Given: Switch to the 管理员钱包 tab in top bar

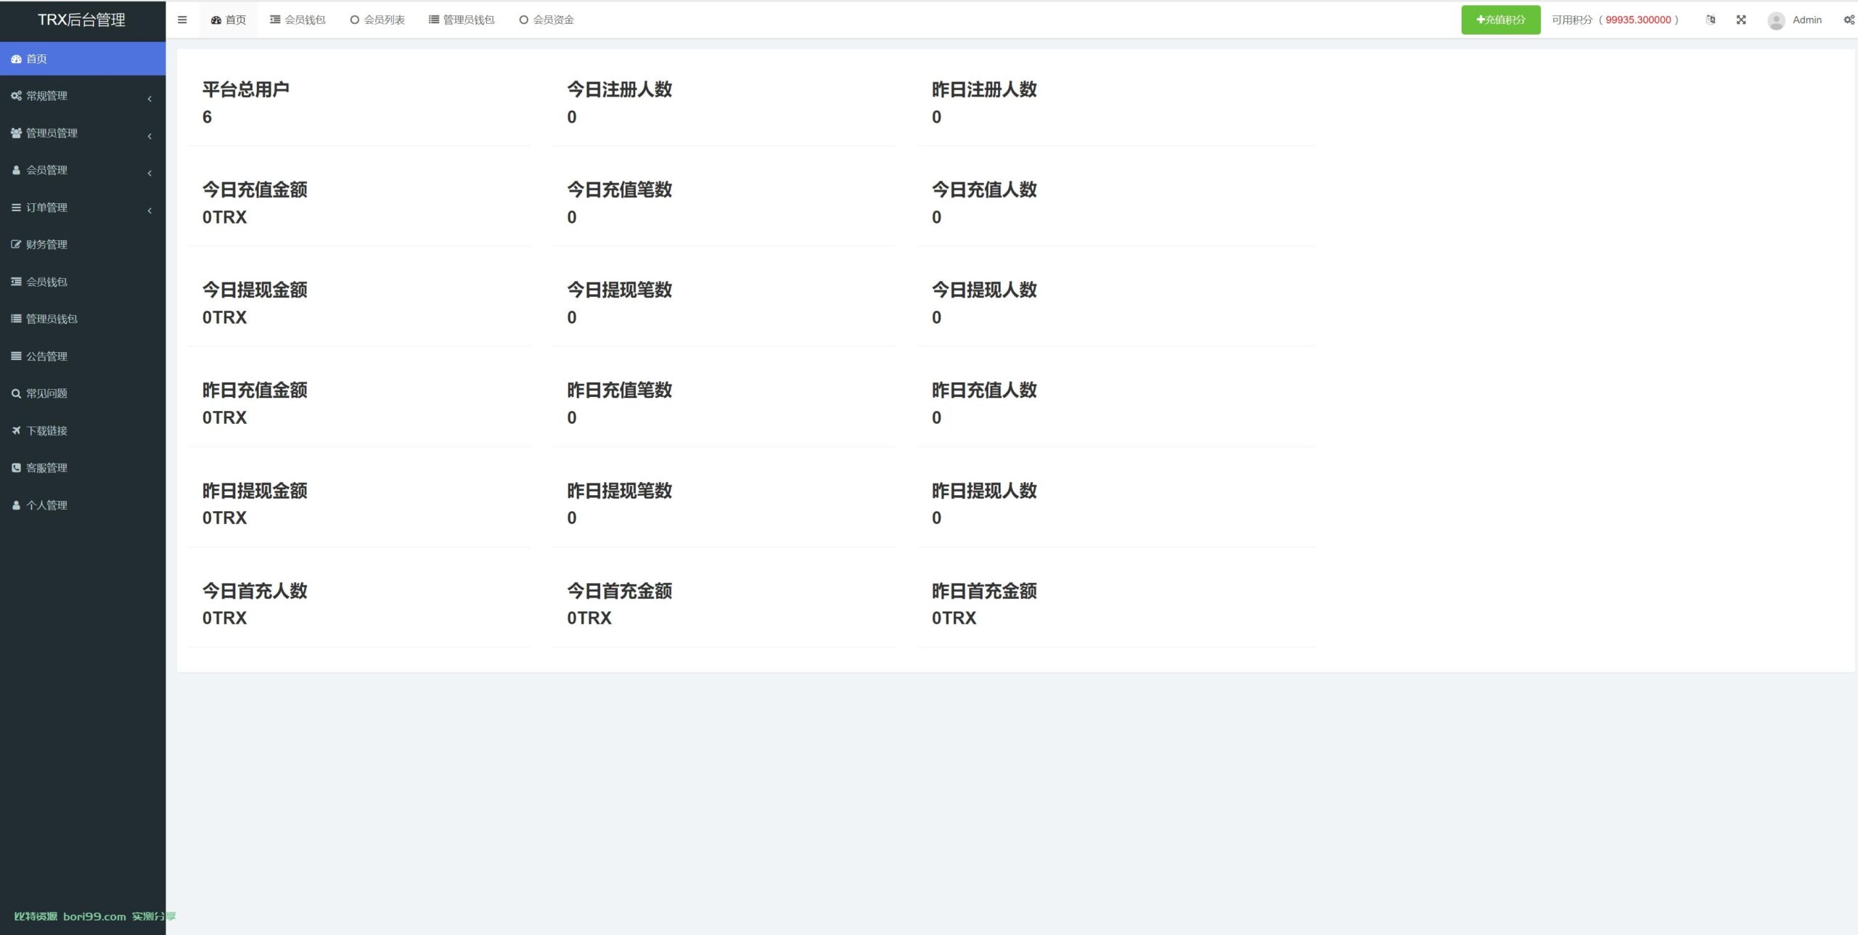Looking at the screenshot, I should [x=462, y=20].
